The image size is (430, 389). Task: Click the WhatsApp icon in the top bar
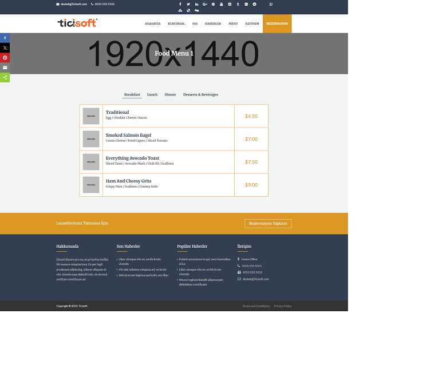click(x=271, y=4)
